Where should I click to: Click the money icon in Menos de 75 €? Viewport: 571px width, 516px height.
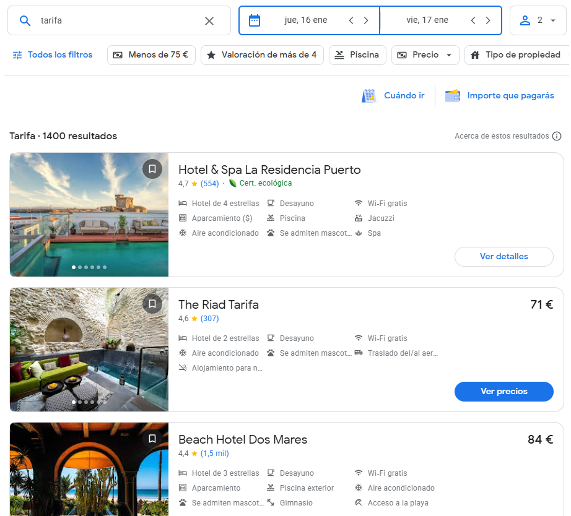click(x=118, y=55)
